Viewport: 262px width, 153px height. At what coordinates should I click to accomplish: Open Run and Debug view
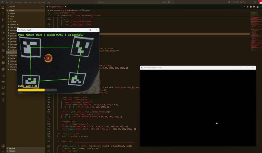(x=3, y=26)
